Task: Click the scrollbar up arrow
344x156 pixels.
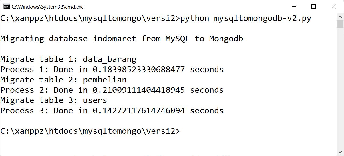Action: click(x=340, y=17)
